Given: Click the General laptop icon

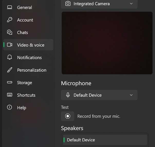Looking at the screenshot, I should (x=10, y=7).
